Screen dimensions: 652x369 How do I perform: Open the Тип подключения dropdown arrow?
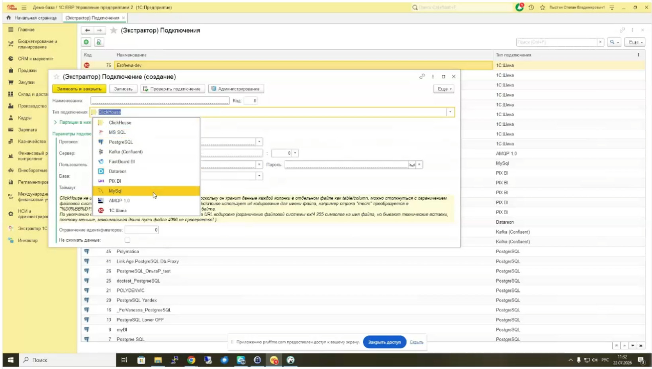point(450,112)
